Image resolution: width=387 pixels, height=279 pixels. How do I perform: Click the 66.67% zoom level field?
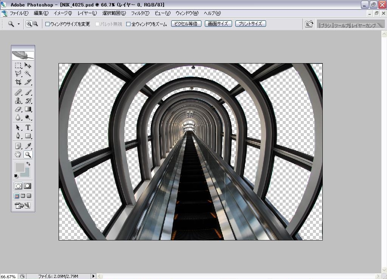[x=8, y=276]
